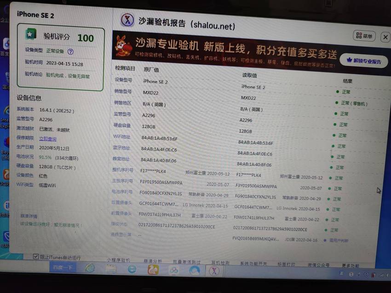Click the 验机时间 value 2023-04-15 15:28
This screenshot has height=293, width=391.
coord(64,64)
